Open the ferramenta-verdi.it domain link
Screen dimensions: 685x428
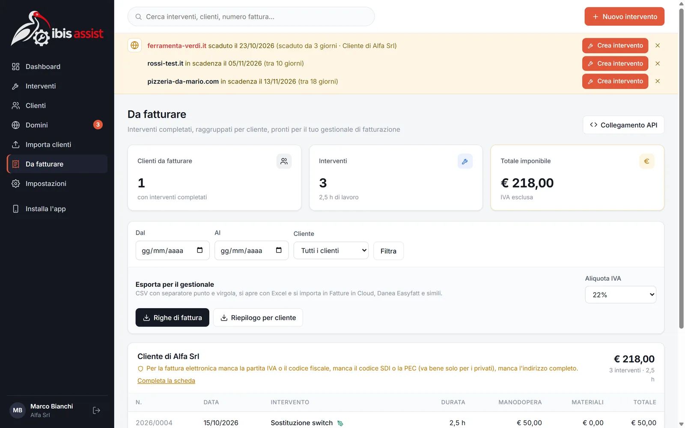coord(177,46)
